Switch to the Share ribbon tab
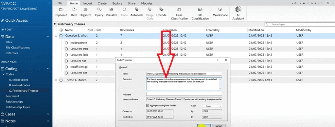The width and height of the screenshot is (335, 127). point(132,3)
